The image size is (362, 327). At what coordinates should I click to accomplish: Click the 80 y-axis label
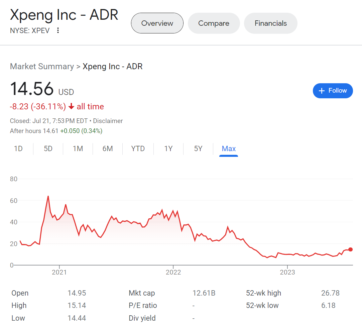pyautogui.click(x=14, y=179)
